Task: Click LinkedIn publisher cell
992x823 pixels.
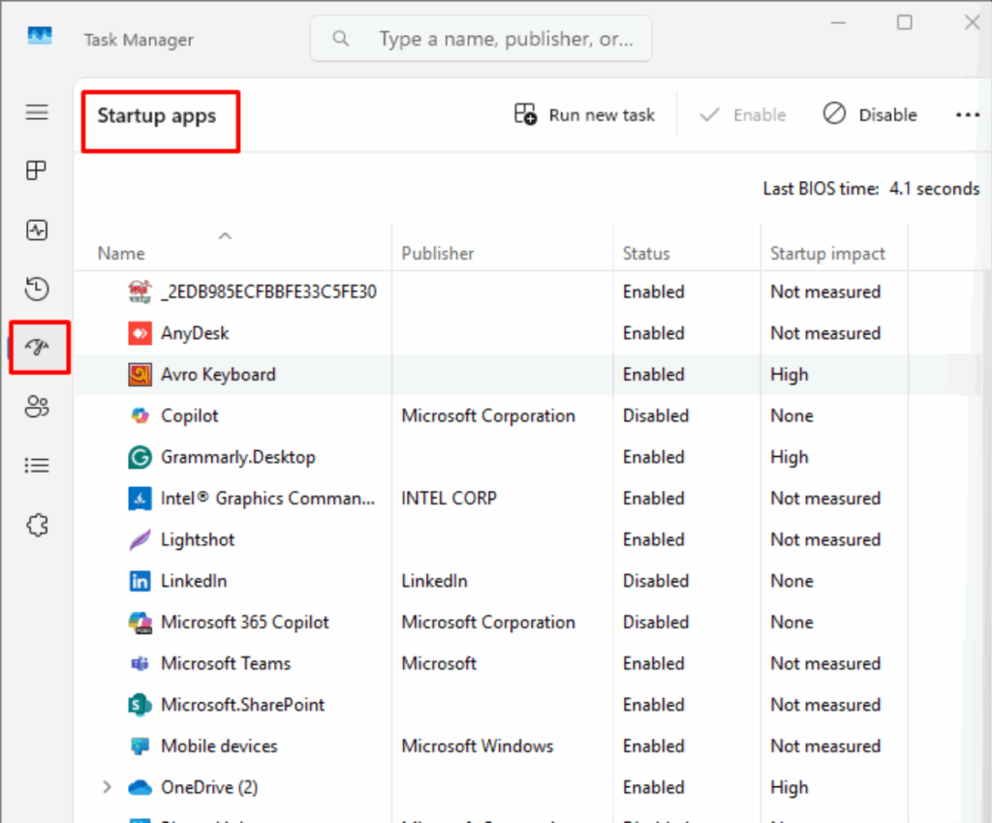Action: tap(435, 581)
